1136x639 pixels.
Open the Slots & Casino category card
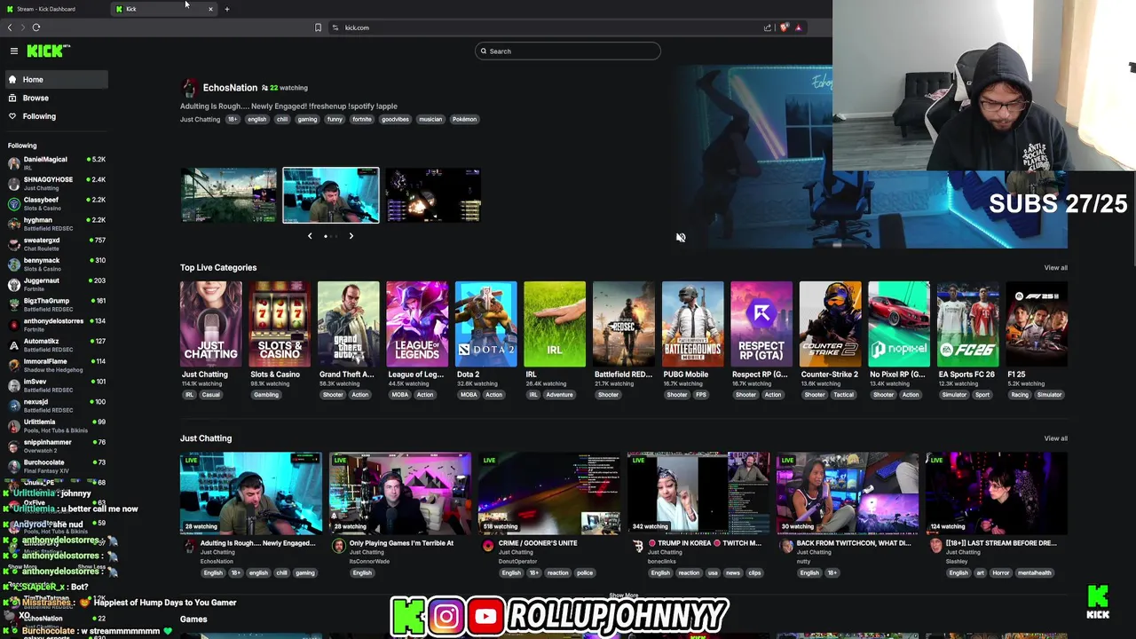pos(280,324)
